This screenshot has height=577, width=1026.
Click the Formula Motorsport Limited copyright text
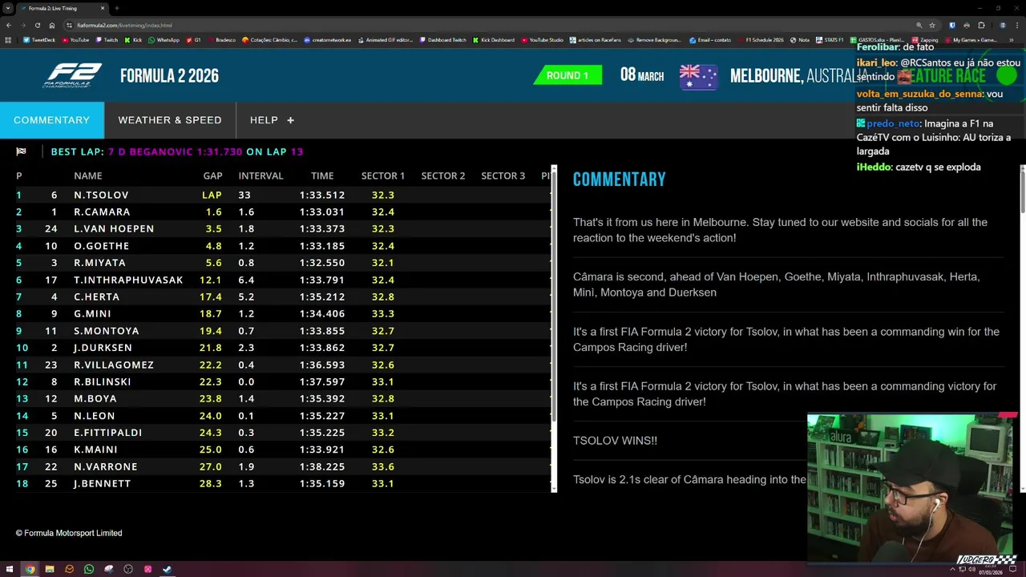pos(69,533)
